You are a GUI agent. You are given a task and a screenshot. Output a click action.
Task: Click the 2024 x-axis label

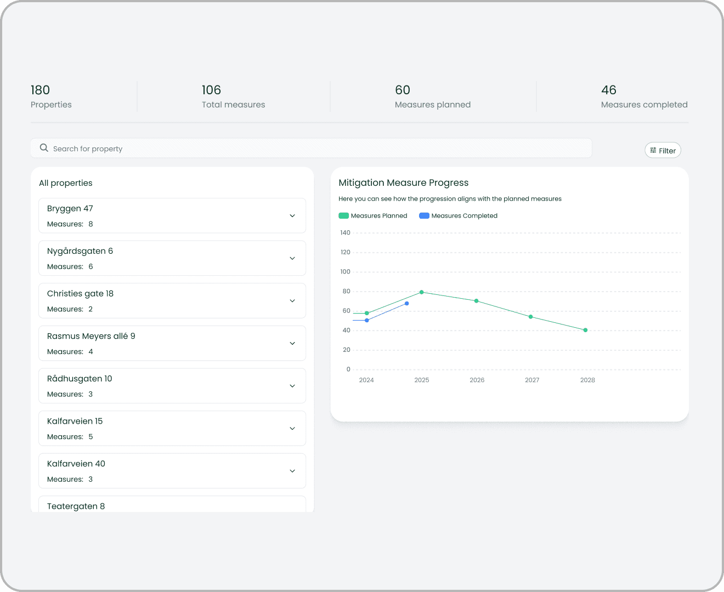pyautogui.click(x=366, y=380)
